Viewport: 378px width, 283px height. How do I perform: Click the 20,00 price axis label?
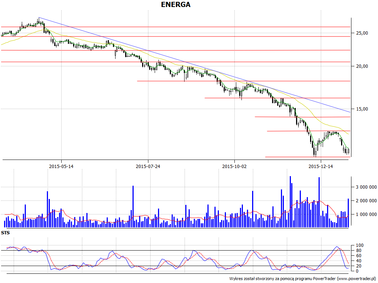[x=362, y=66]
